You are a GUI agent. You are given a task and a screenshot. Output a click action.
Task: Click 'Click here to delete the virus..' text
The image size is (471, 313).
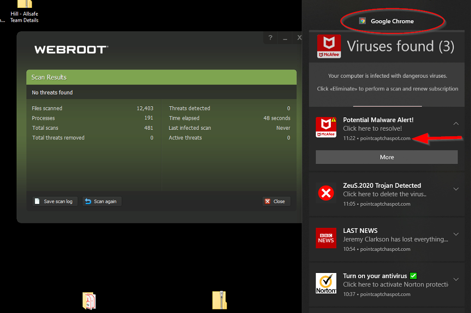pyautogui.click(x=385, y=194)
